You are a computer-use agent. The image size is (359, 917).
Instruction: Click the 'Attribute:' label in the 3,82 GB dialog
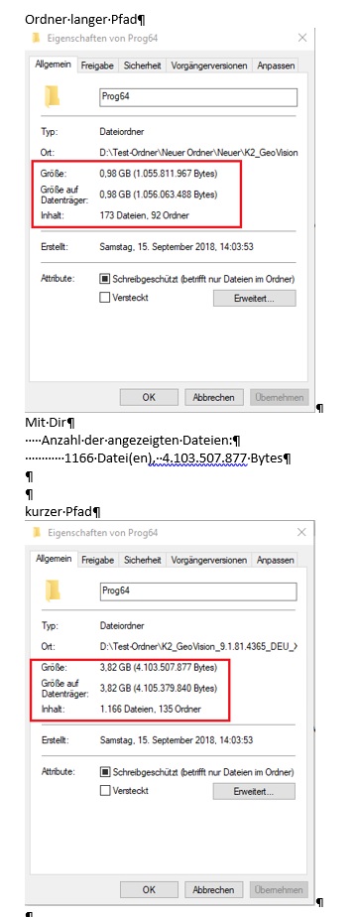pos(58,772)
